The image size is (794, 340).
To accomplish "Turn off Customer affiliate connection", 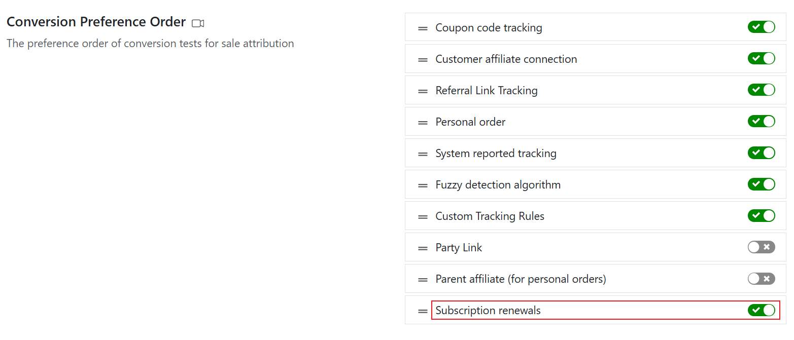I will 761,58.
